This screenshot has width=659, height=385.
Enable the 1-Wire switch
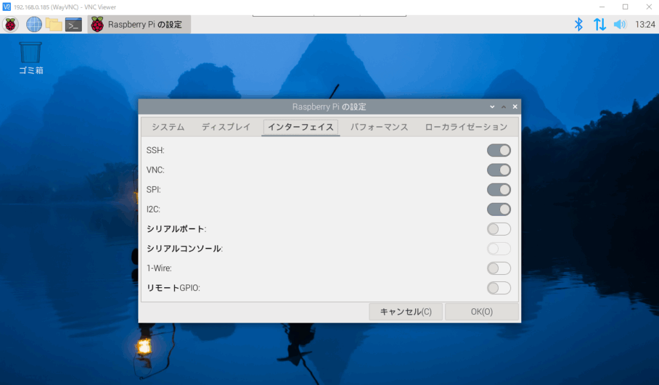tap(499, 268)
